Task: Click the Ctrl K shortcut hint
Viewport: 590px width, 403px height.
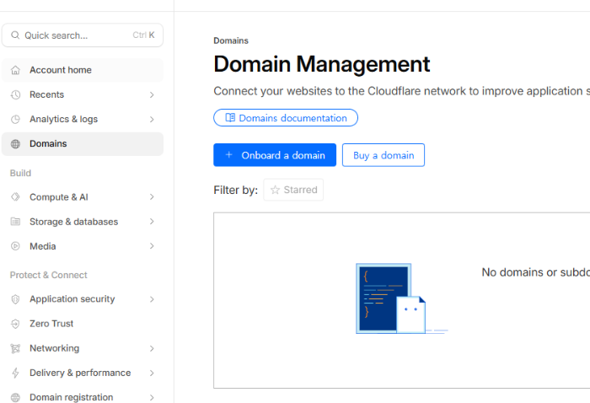Action: (143, 35)
